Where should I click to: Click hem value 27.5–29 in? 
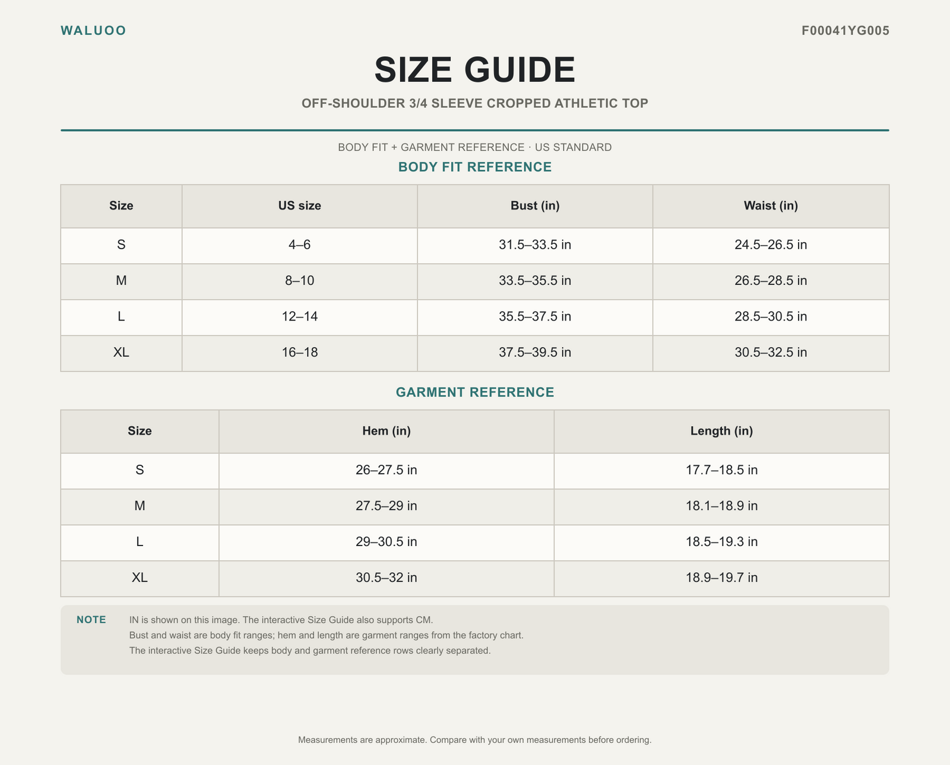click(387, 506)
